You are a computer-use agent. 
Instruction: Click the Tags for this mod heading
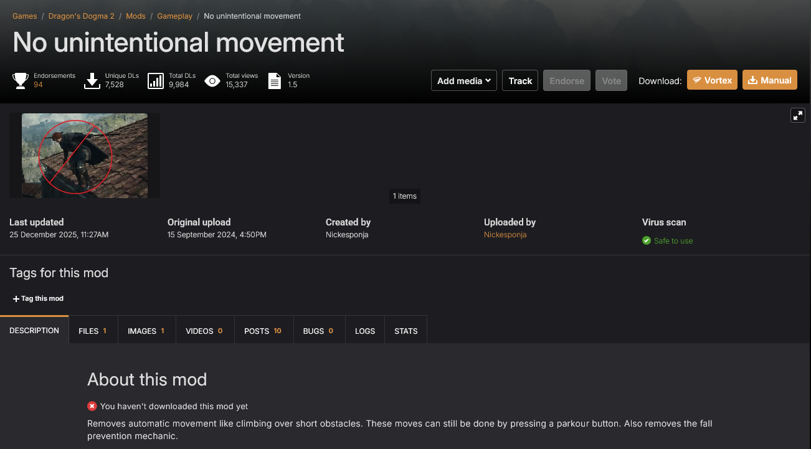pos(59,273)
